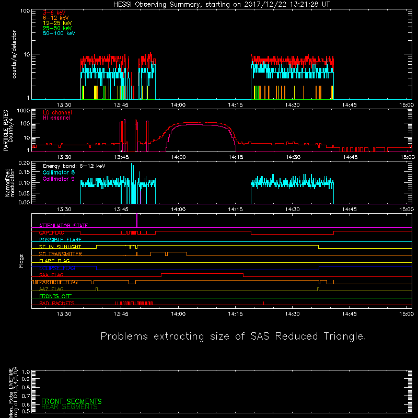Select the REAR SEGMENTS legend entry

click(x=69, y=407)
